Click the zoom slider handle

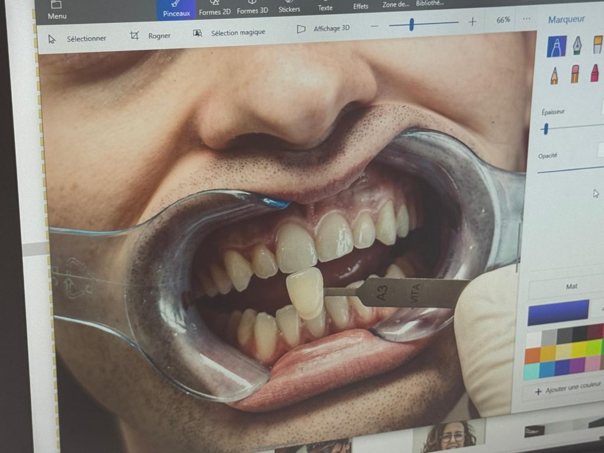(411, 25)
